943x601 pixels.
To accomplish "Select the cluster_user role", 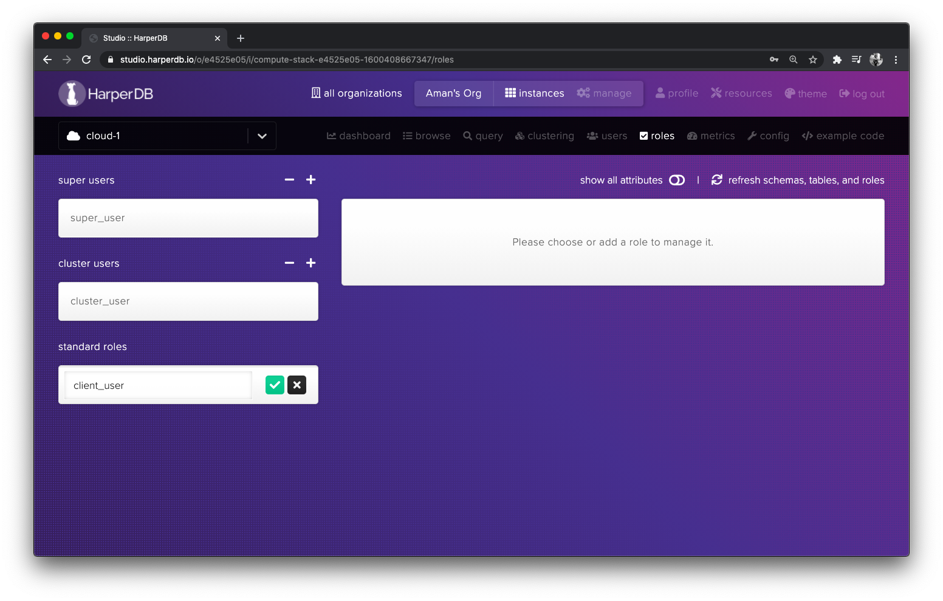I will [x=188, y=301].
